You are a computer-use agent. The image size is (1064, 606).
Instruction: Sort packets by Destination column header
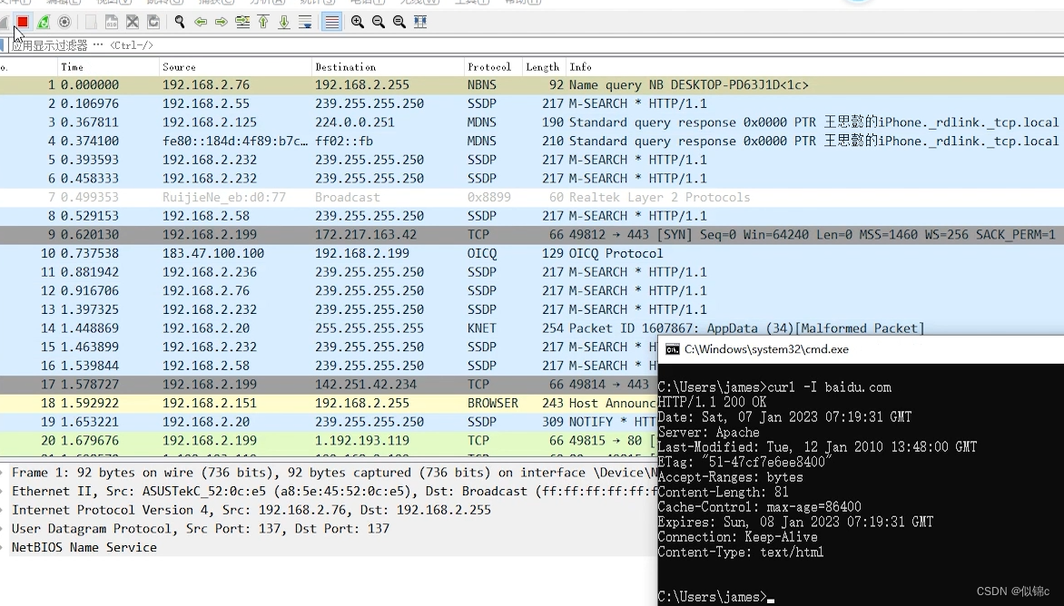click(389, 67)
